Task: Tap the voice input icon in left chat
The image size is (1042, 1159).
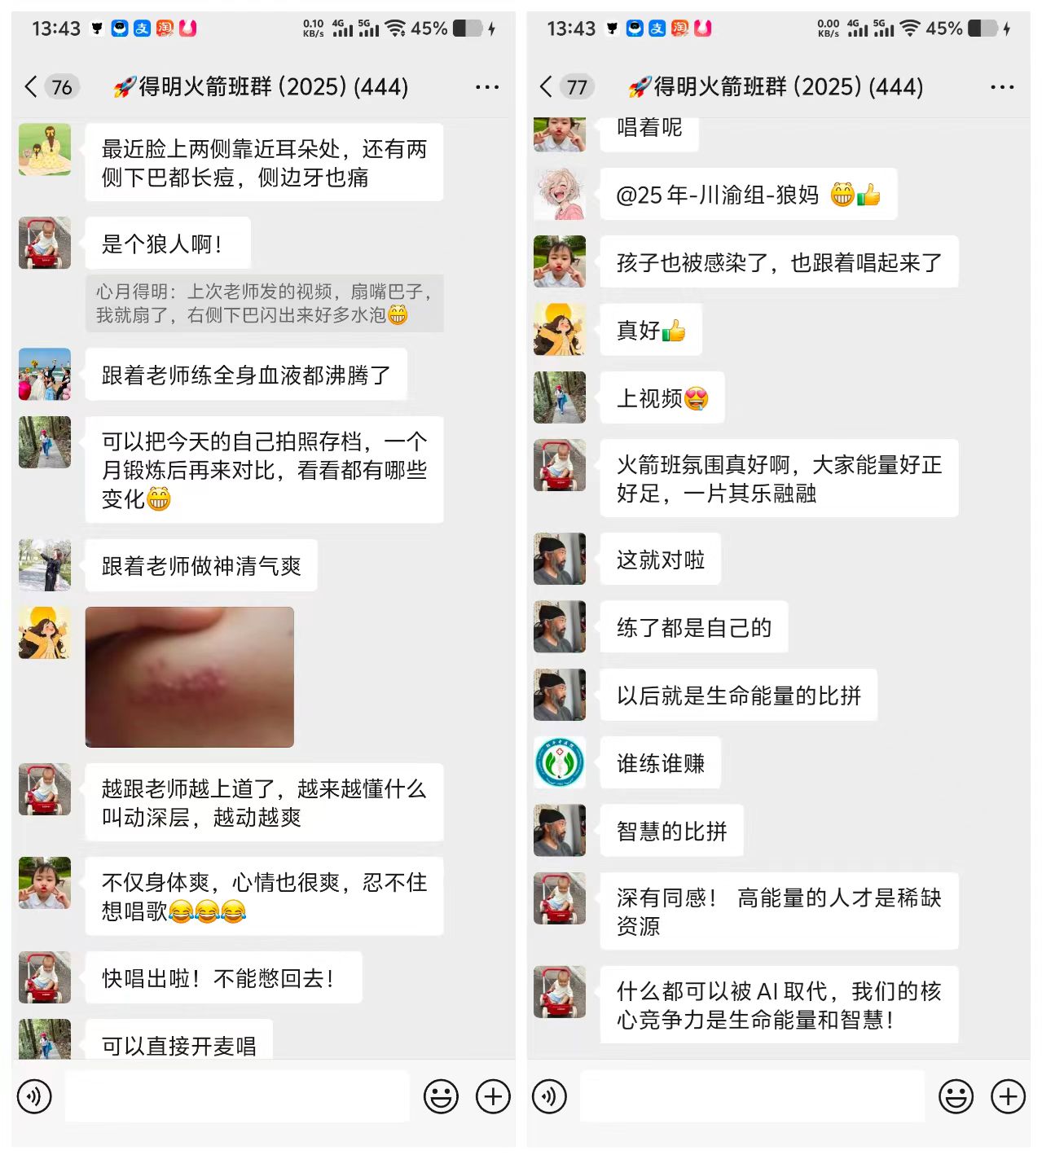Action: click(x=34, y=1097)
